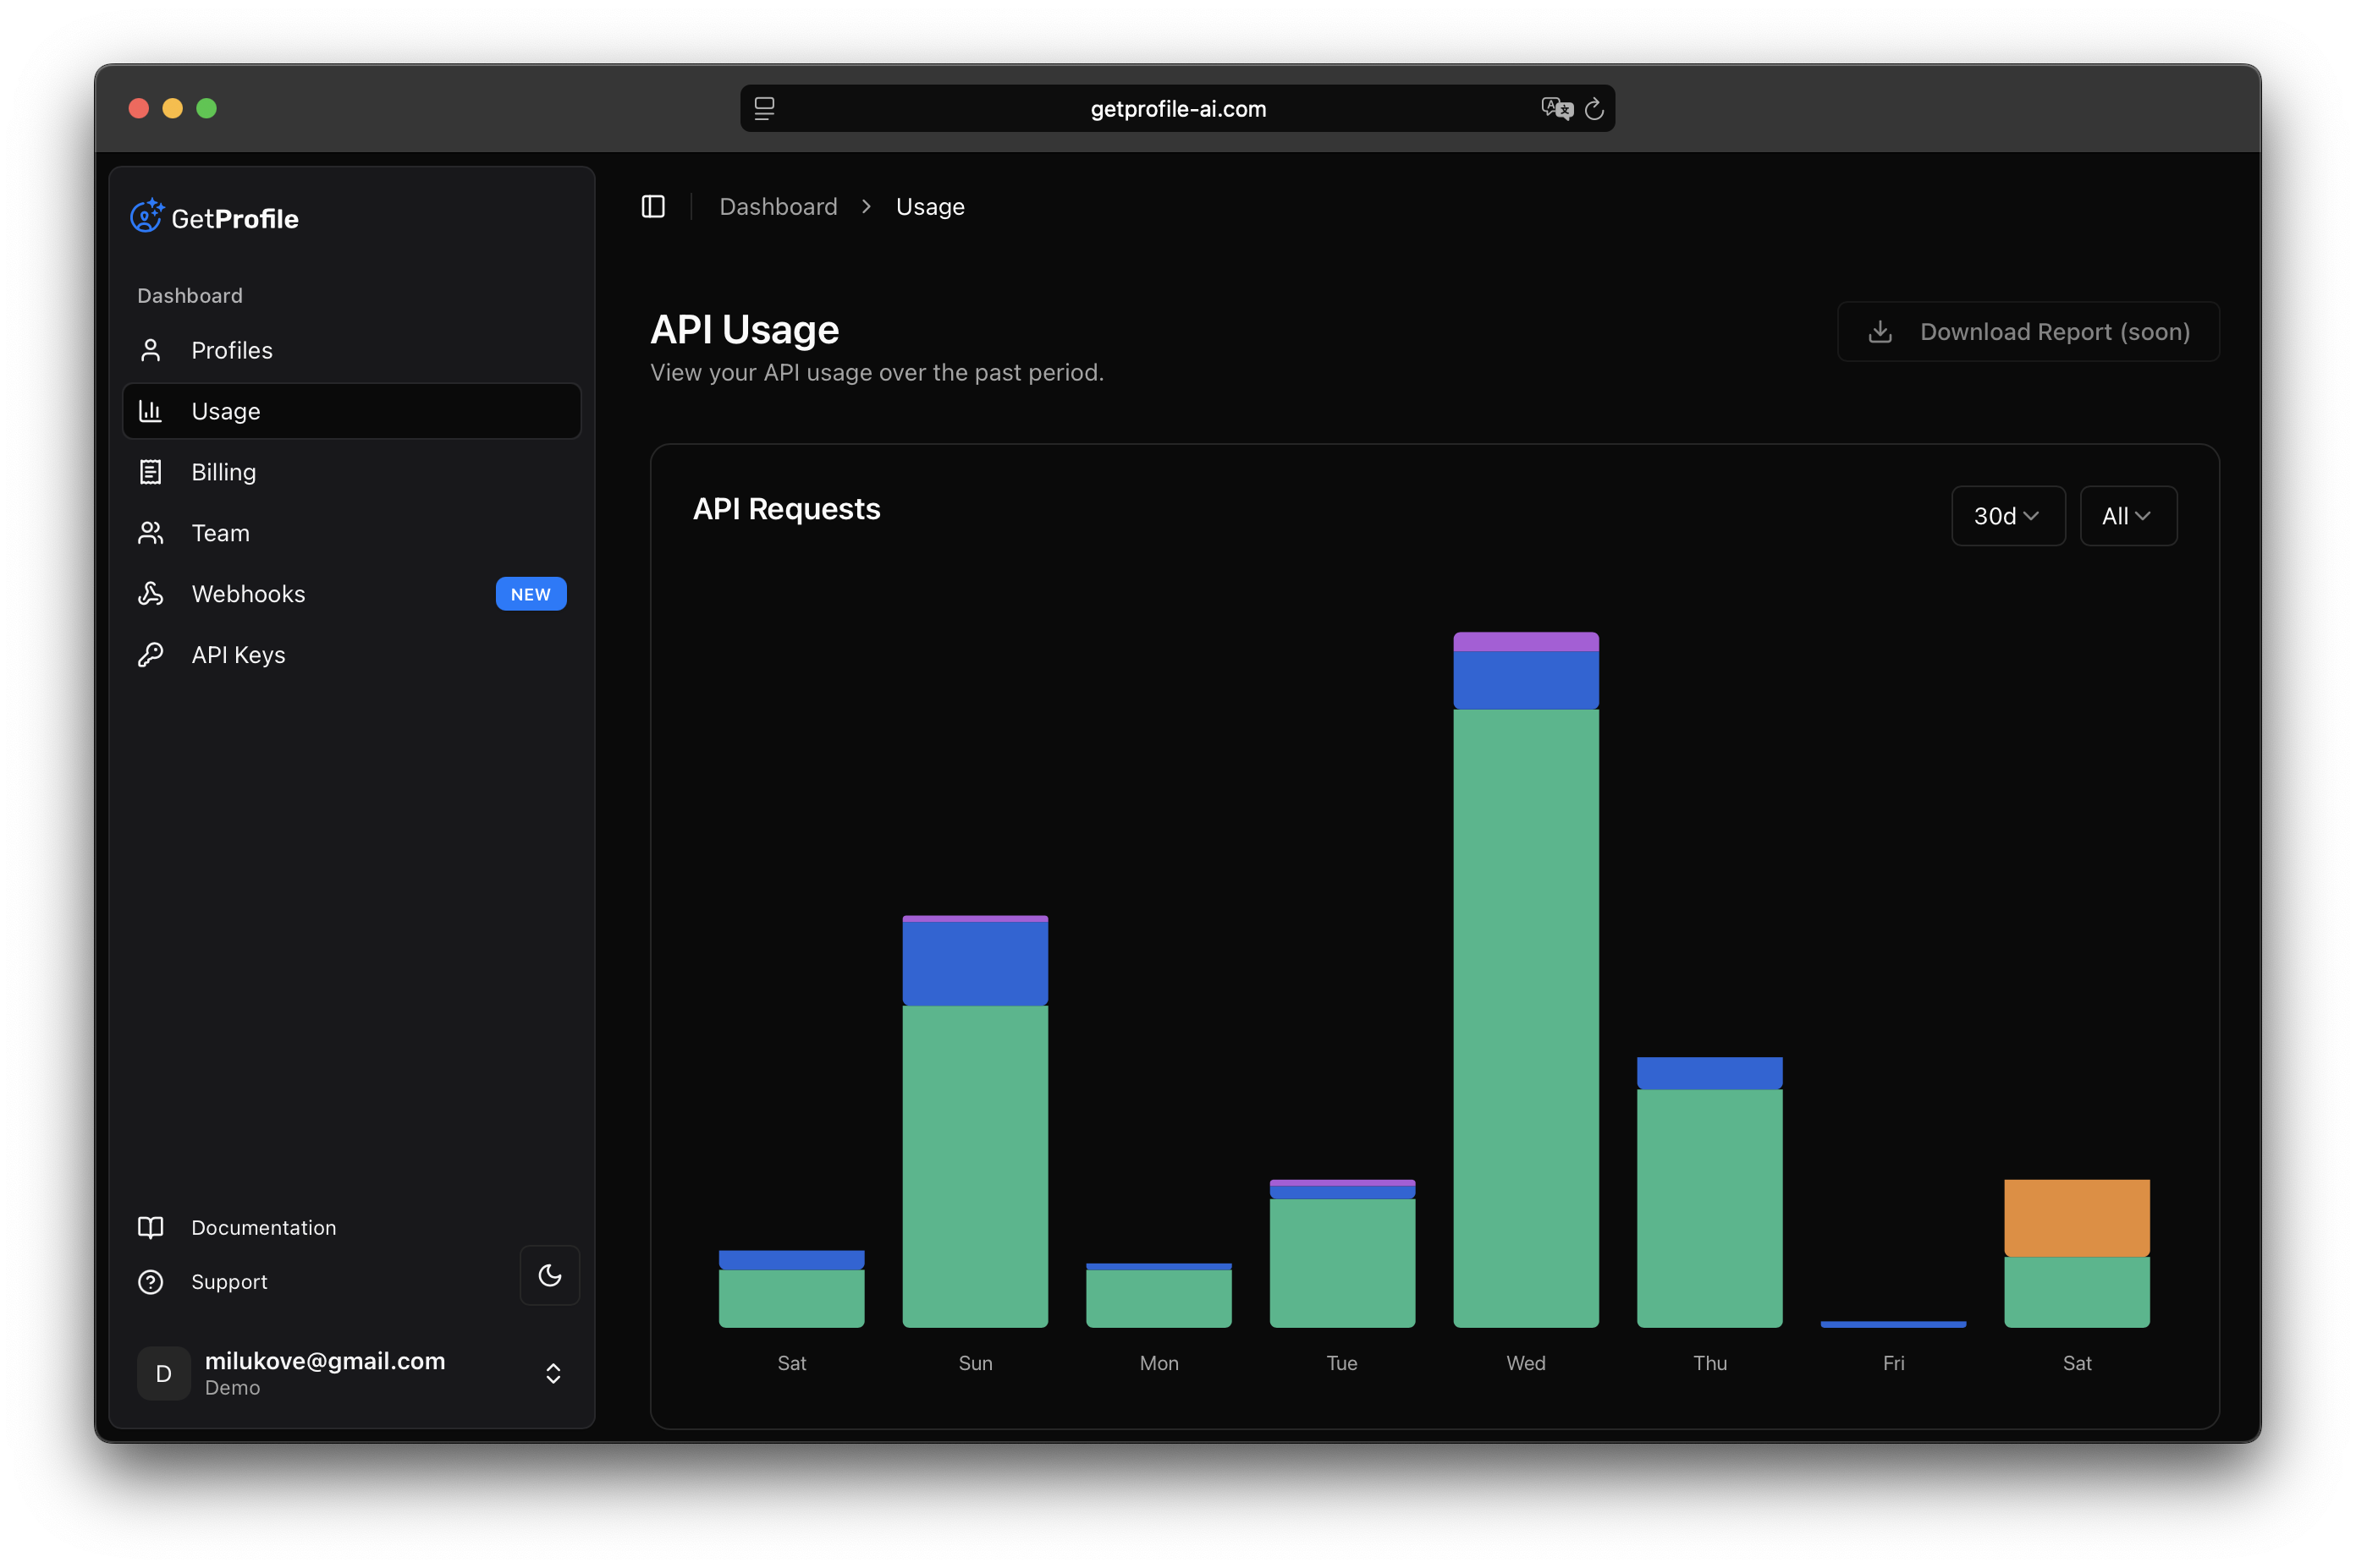Expand the All filter dropdown
Viewport: 2356px width, 1568px height.
pos(2127,516)
